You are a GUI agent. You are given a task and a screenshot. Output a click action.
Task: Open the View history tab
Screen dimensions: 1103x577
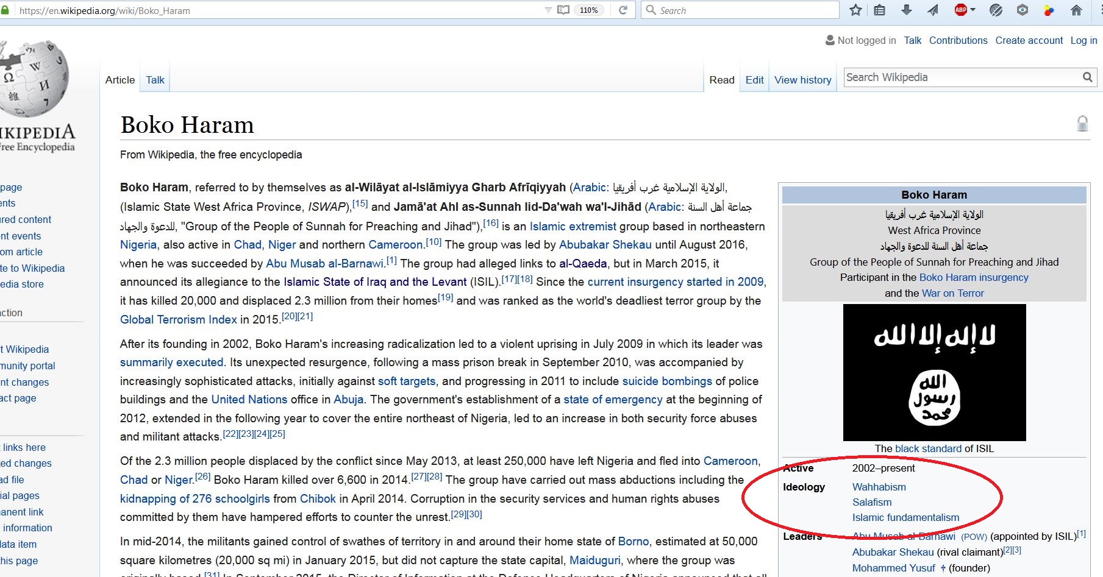pos(803,80)
